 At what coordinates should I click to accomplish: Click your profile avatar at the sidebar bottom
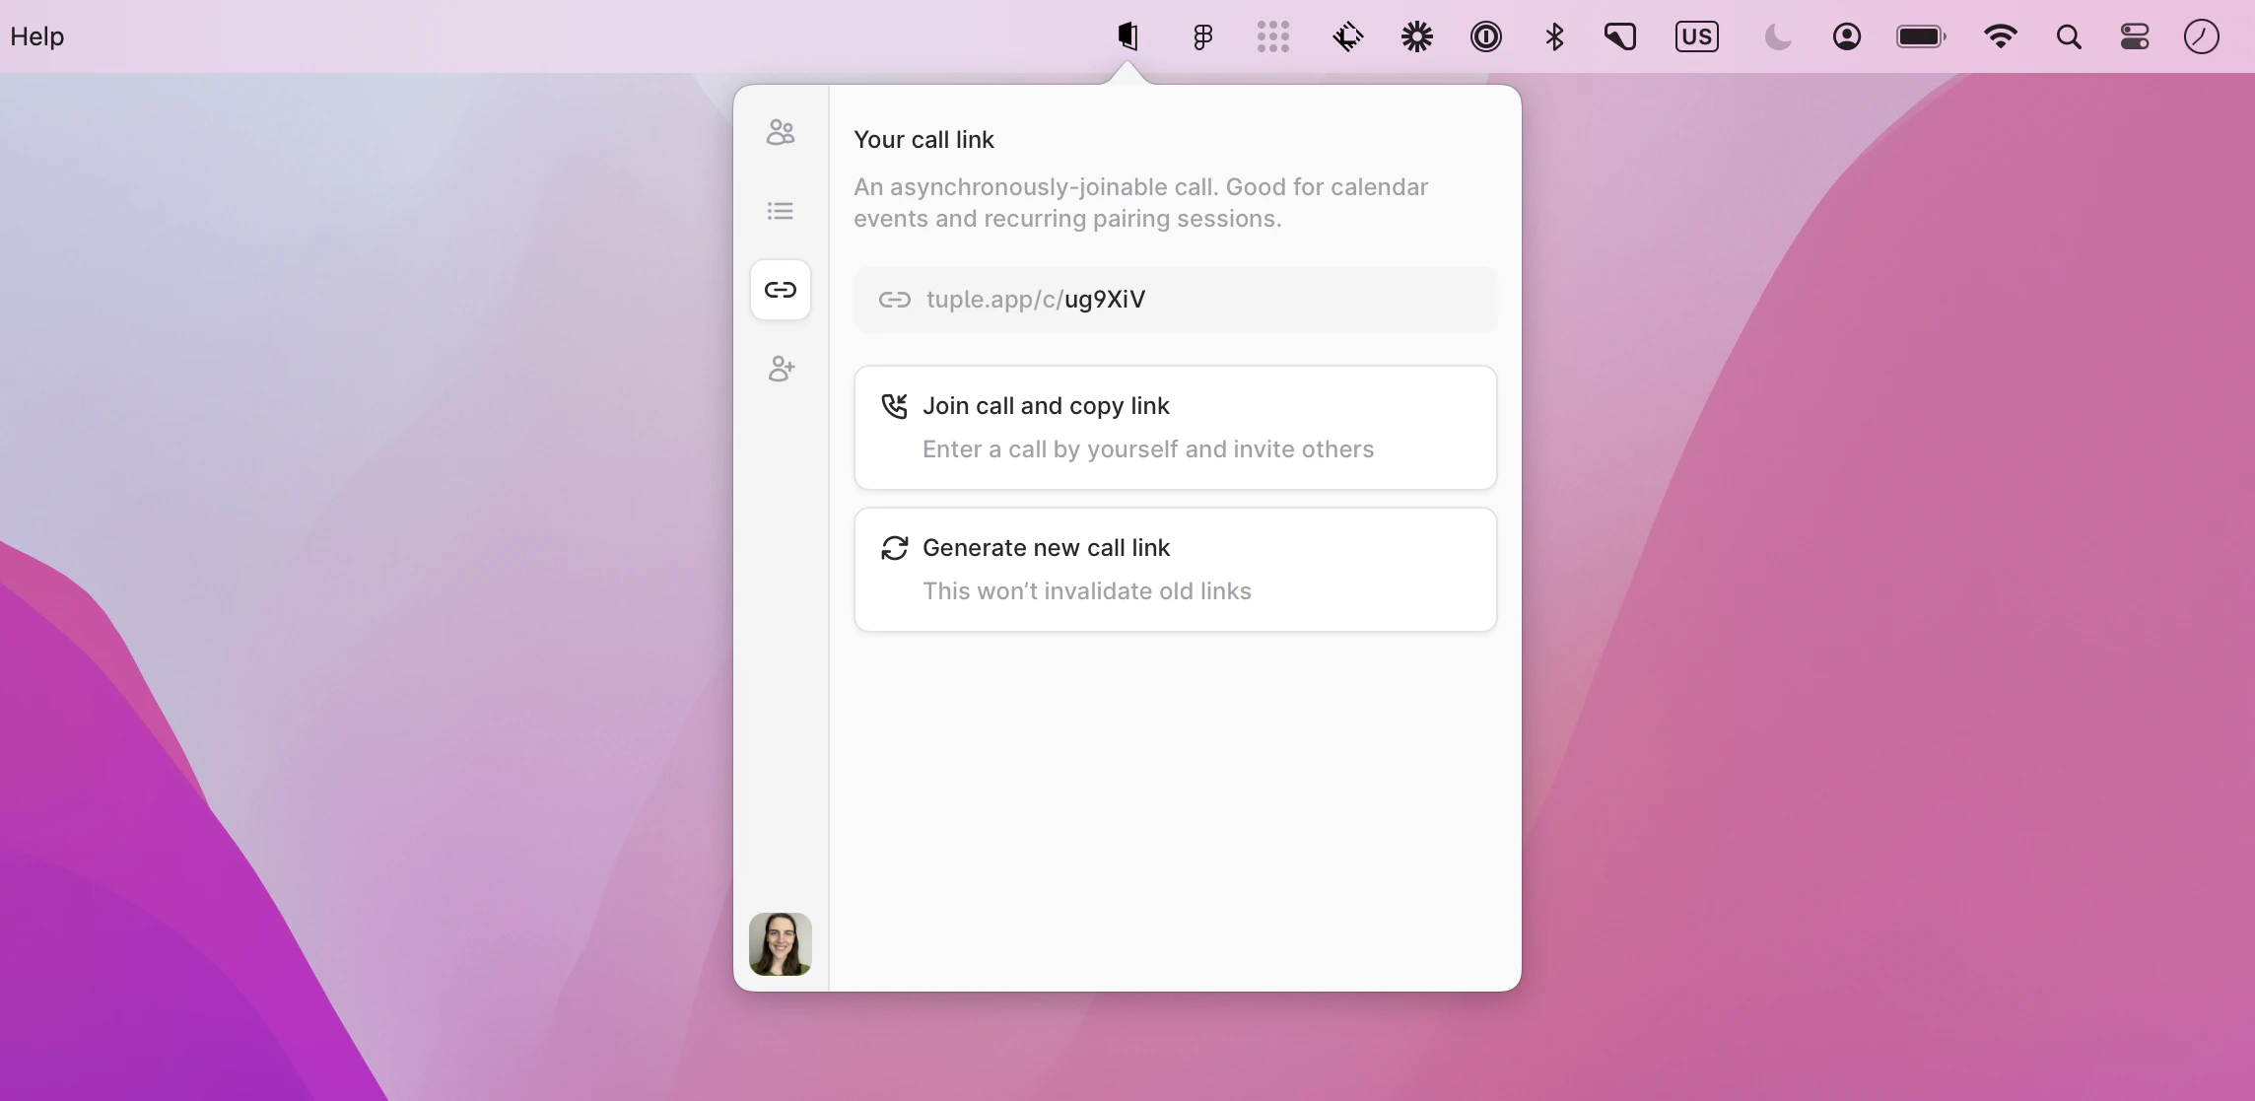[780, 943]
